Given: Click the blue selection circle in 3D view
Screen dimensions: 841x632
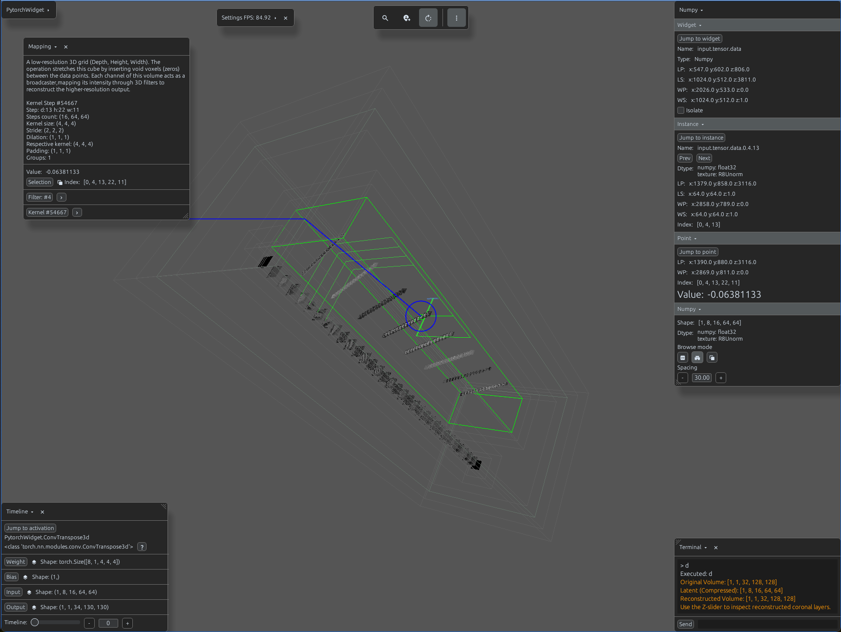Looking at the screenshot, I should pyautogui.click(x=420, y=316).
